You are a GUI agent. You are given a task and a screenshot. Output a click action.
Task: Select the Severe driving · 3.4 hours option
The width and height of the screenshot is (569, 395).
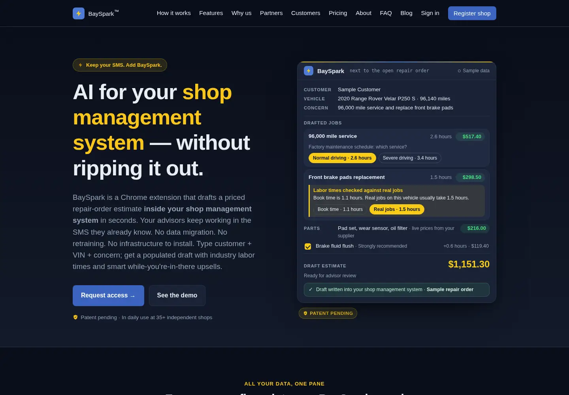(410, 158)
